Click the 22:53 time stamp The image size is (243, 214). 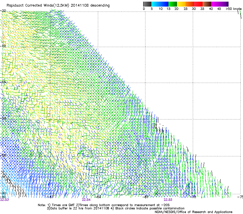(x=4, y=200)
